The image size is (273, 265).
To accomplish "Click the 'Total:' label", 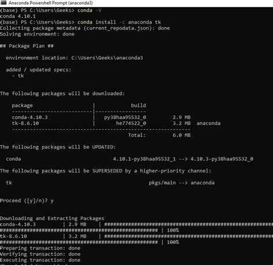I will click(137, 135).
